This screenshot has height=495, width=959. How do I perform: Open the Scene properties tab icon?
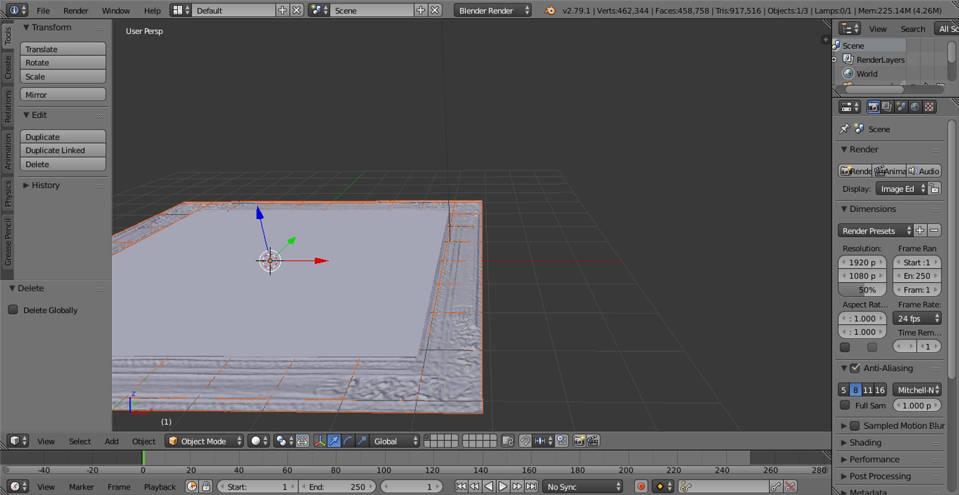coord(901,107)
